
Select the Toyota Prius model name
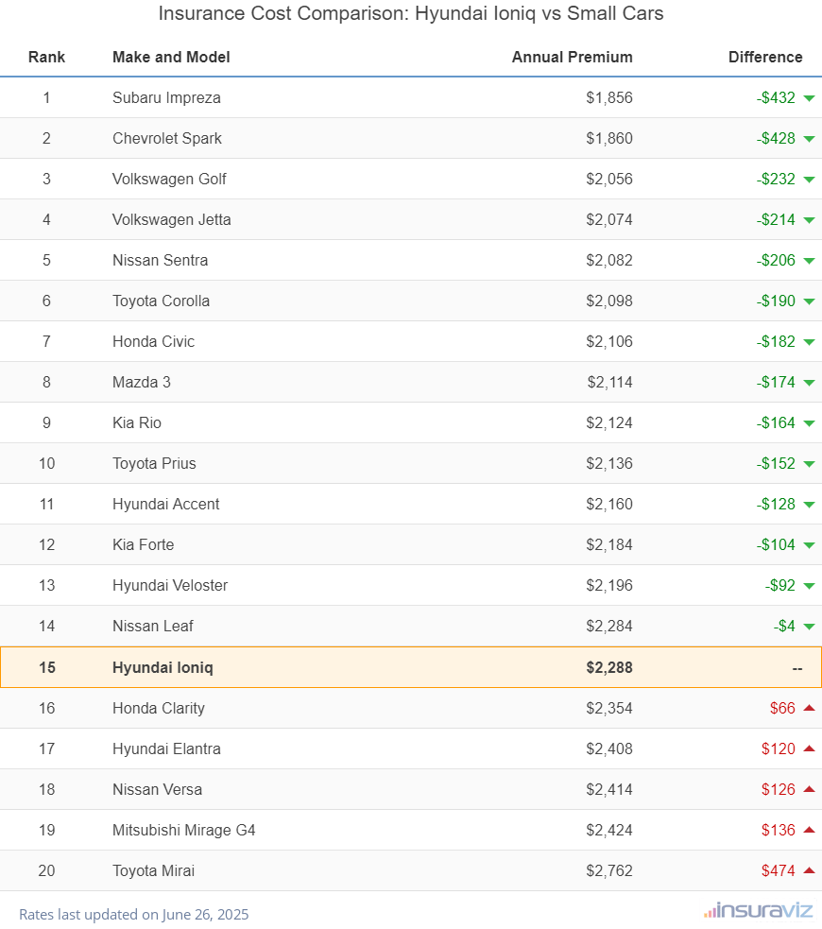click(154, 463)
